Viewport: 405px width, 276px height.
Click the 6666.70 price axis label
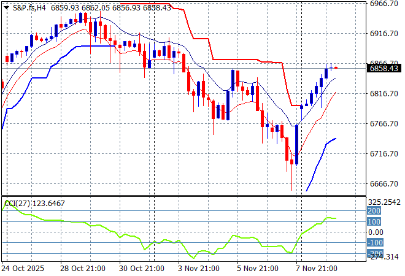pos(384,184)
